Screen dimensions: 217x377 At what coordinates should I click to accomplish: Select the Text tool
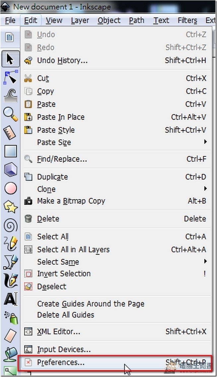(11, 299)
